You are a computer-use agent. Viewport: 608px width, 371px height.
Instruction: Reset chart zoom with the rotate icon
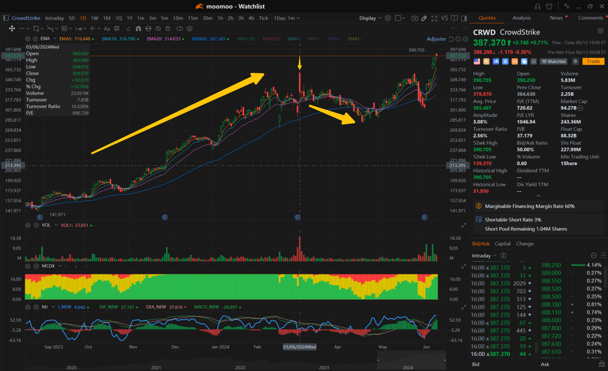451,39
